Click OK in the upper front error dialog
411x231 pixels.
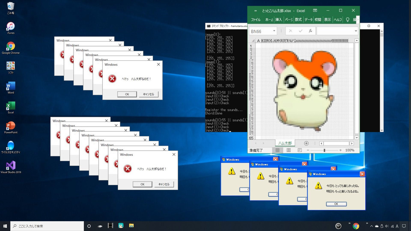[x=127, y=94]
